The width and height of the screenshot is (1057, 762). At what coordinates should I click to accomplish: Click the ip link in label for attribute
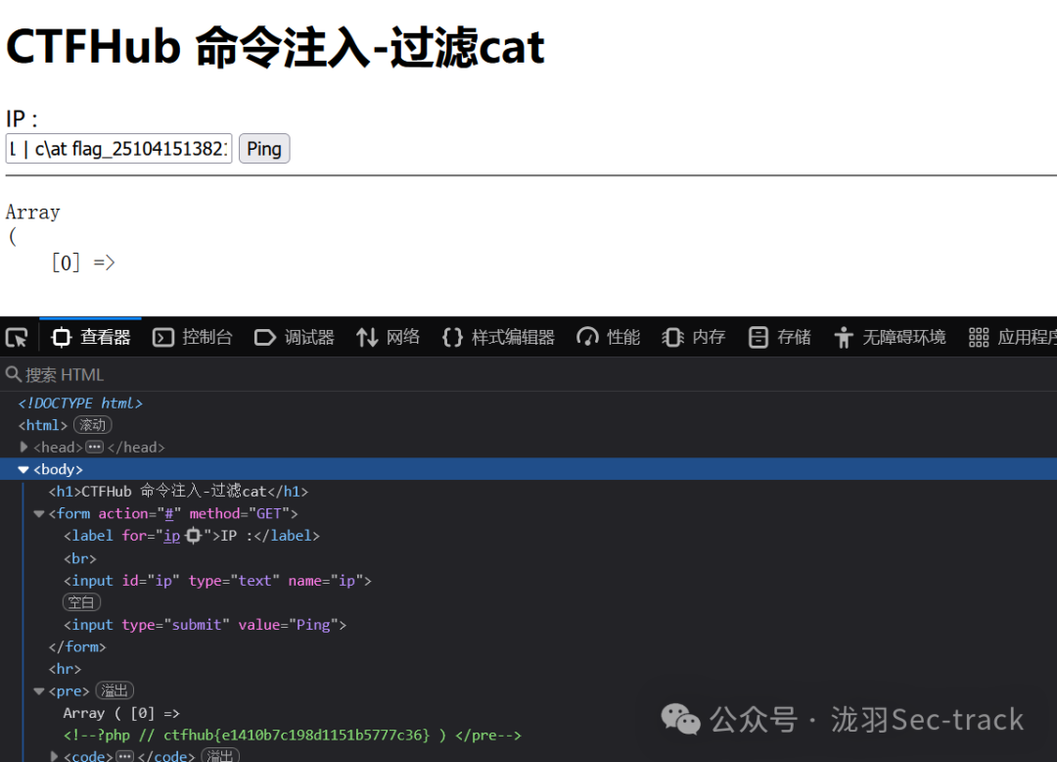coord(172,536)
